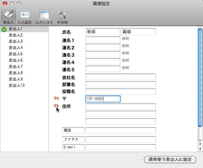Click the ファクス label combo field
Screen dimensions: 203x168
click(73, 139)
